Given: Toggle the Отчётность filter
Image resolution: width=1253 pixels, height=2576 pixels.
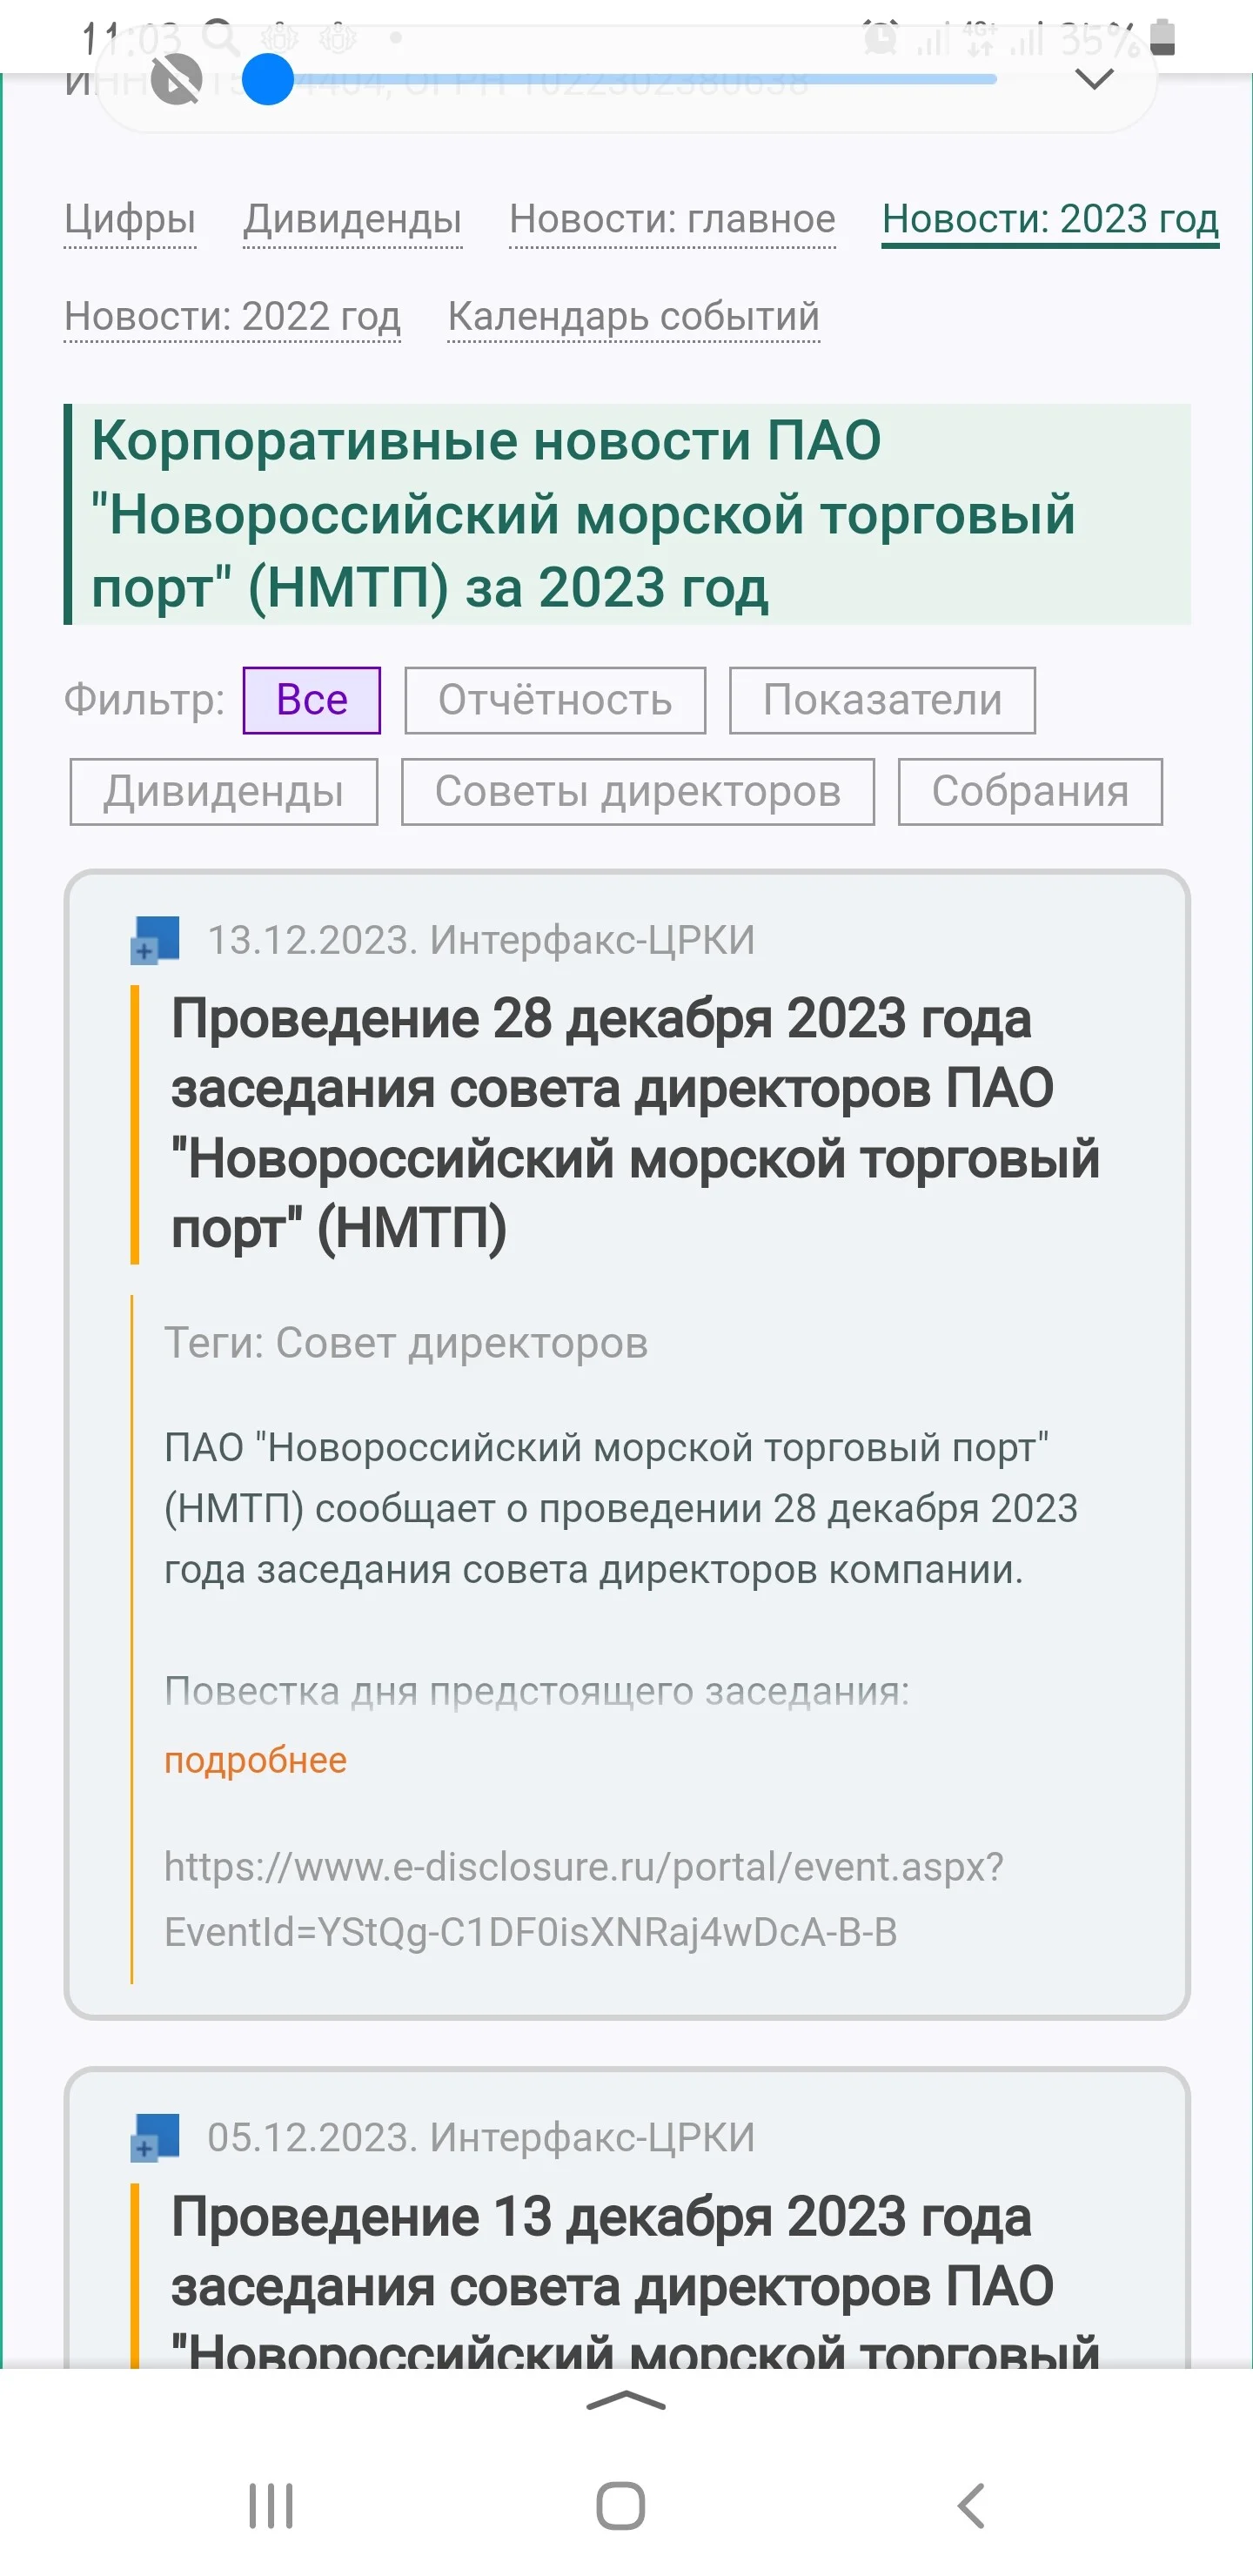Looking at the screenshot, I should (x=555, y=700).
